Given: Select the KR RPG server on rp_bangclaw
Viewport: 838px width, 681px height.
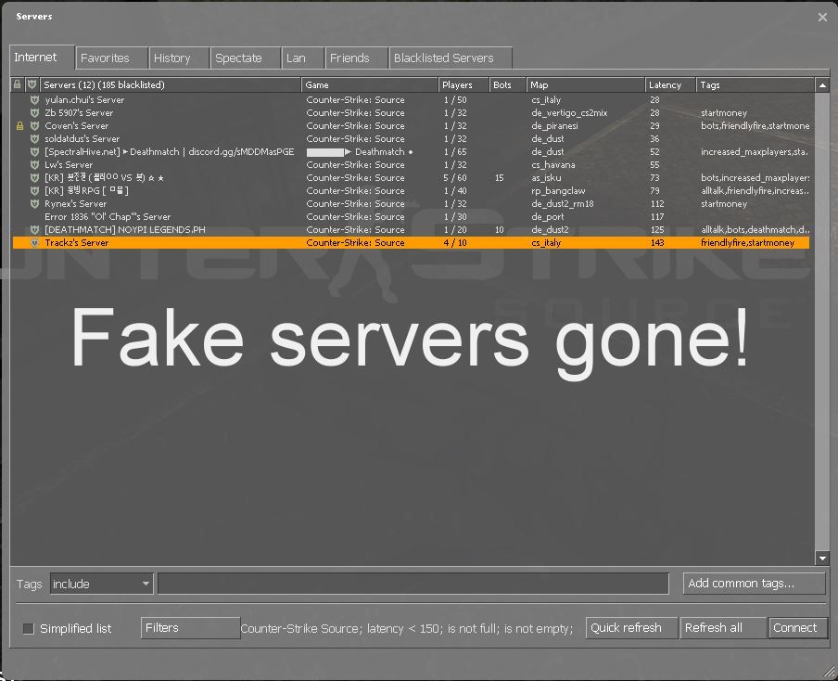Looking at the screenshot, I should click(411, 191).
